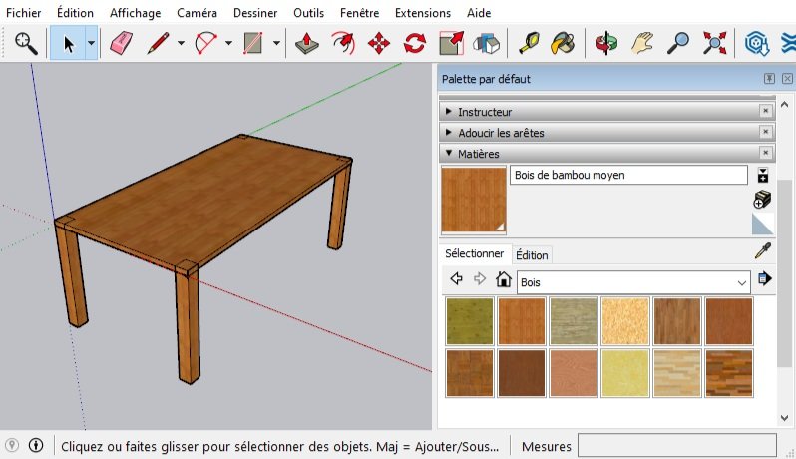Open the Bois collection dropdown
This screenshot has width=796, height=459.
point(633,282)
